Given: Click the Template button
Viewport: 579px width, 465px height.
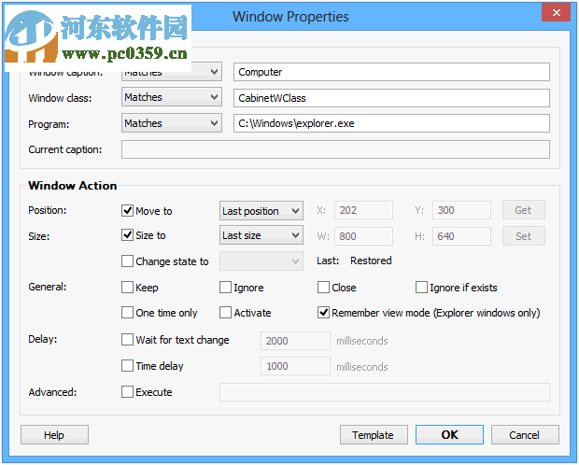Looking at the screenshot, I should (x=374, y=435).
